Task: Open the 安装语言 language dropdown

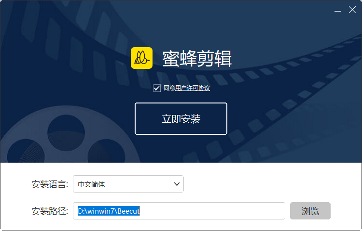Action: pyautogui.click(x=128, y=184)
